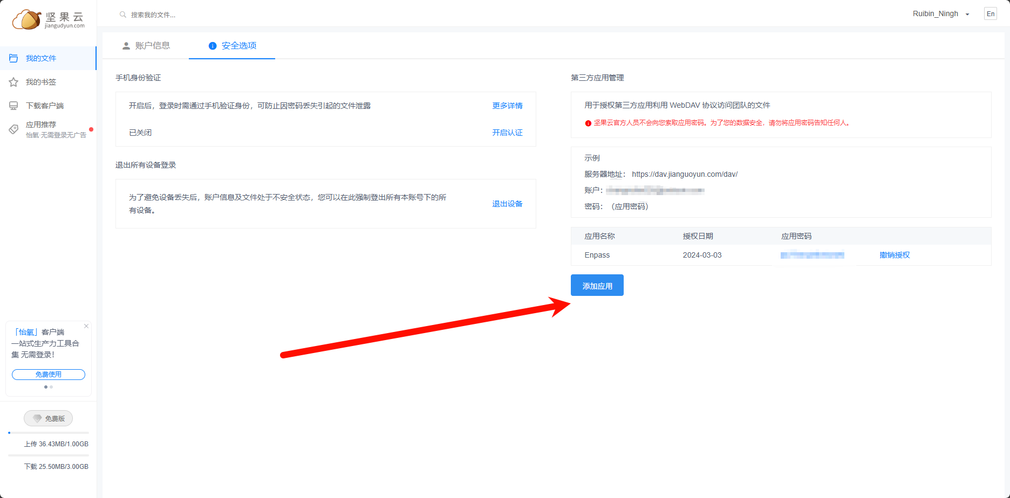Click the search magnifier icon
Image resolution: width=1010 pixels, height=498 pixels.
coord(123,15)
